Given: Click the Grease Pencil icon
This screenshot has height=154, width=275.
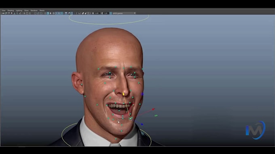Looking at the screenshot, I should click(20, 13).
